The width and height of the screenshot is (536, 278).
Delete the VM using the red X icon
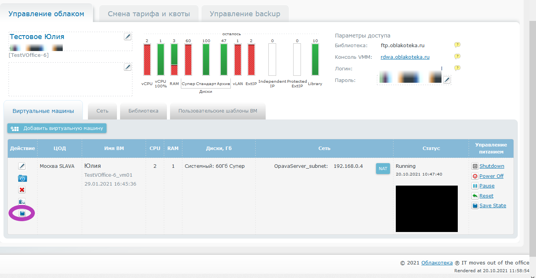(x=22, y=190)
